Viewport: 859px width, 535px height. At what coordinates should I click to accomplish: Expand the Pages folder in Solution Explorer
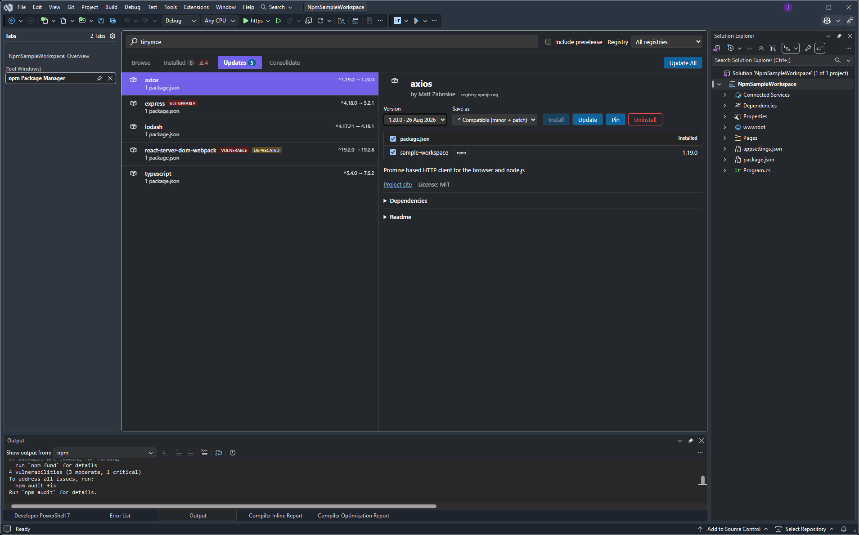[724, 138]
